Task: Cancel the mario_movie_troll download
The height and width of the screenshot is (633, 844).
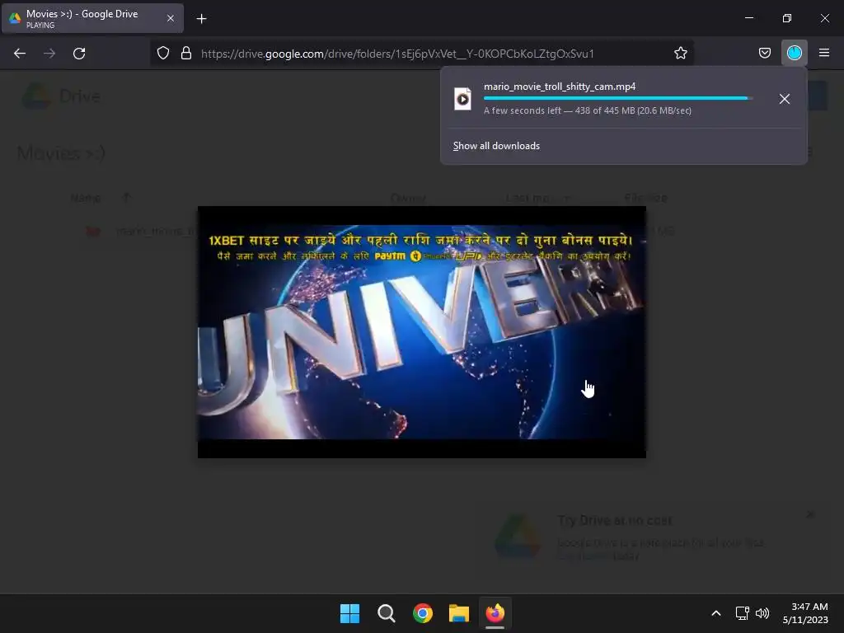Action: (785, 99)
